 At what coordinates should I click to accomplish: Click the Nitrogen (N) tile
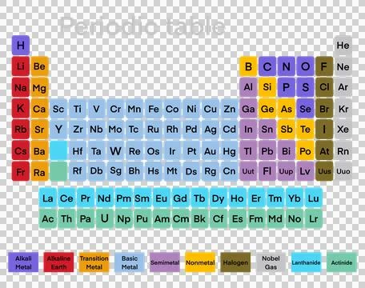(x=287, y=66)
